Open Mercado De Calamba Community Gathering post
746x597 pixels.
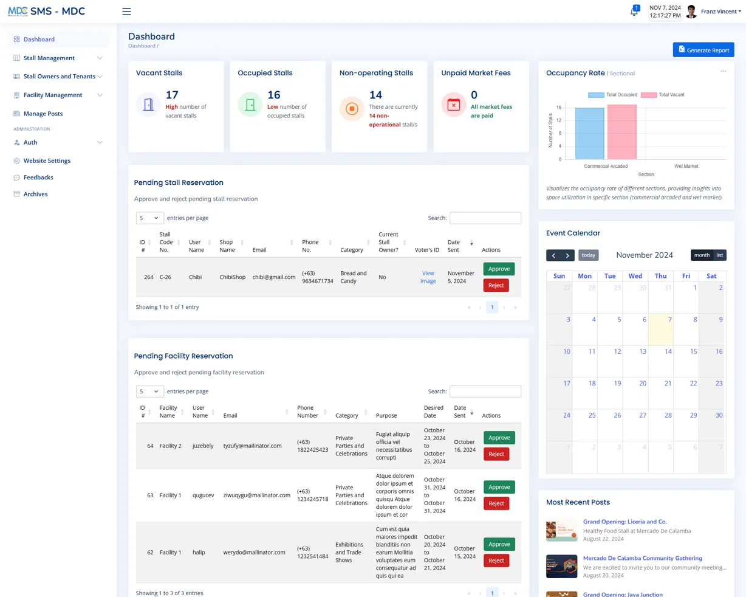(x=642, y=558)
